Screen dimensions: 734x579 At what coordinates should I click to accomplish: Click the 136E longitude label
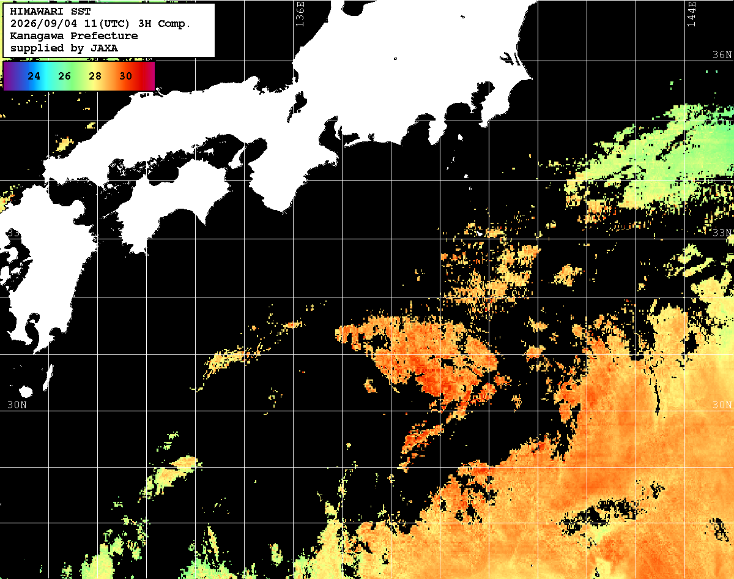click(300, 13)
